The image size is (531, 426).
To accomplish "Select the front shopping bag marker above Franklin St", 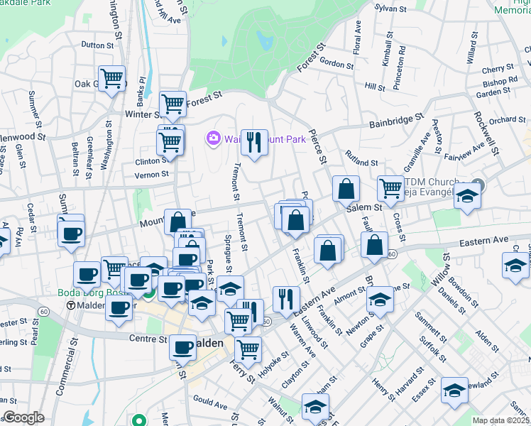I will pyautogui.click(x=295, y=222).
